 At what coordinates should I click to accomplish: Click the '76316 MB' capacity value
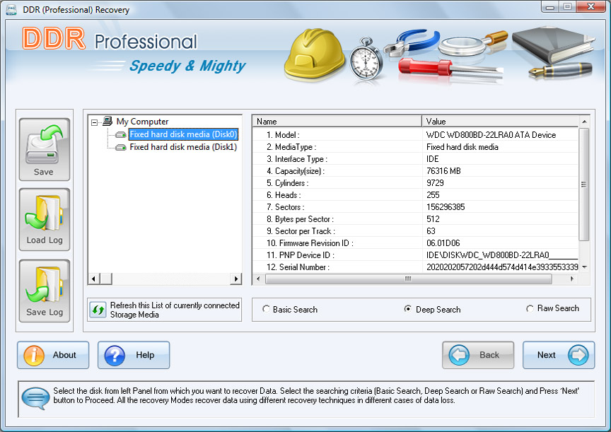[443, 171]
